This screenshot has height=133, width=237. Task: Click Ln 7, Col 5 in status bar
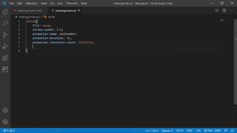click(x=152, y=130)
